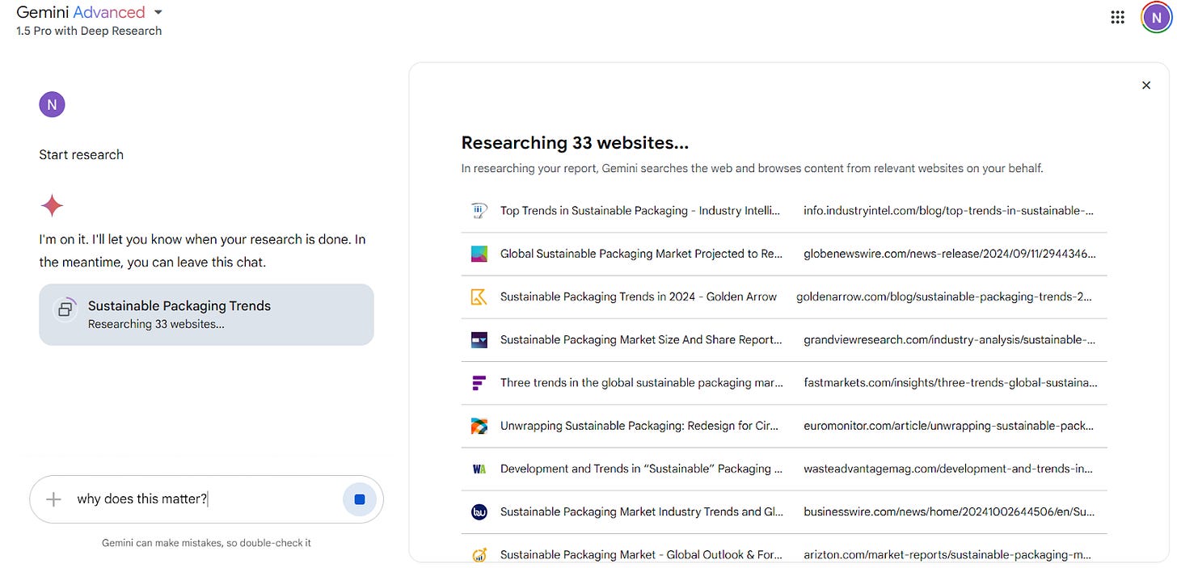Click the Fastmarkets favicon in the list
Image resolution: width=1177 pixels, height=568 pixels.
tap(479, 382)
